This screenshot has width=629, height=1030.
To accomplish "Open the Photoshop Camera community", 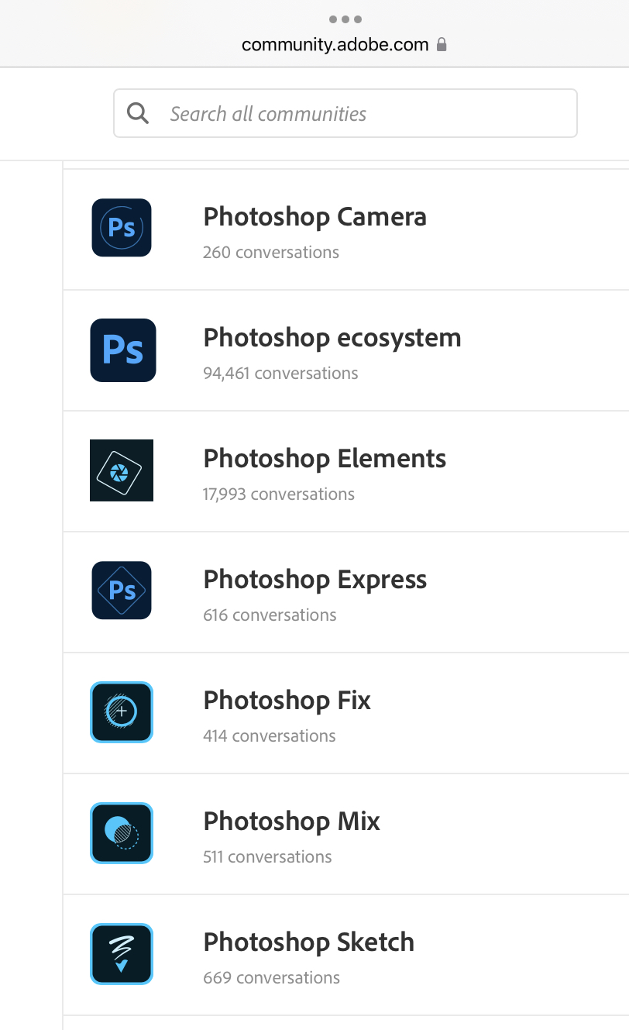I will (x=314, y=217).
